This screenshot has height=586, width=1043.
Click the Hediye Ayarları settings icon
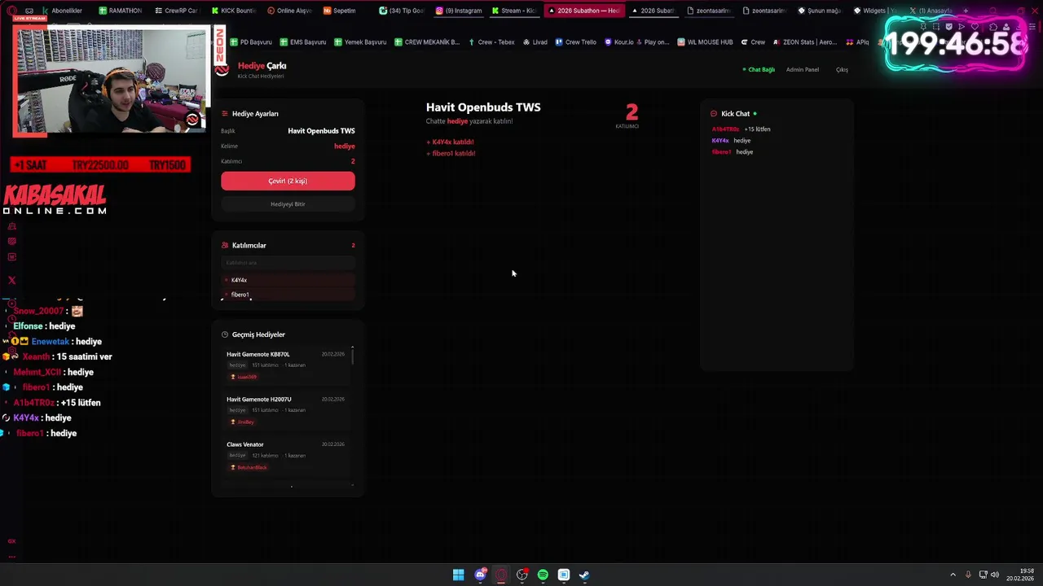(225, 114)
